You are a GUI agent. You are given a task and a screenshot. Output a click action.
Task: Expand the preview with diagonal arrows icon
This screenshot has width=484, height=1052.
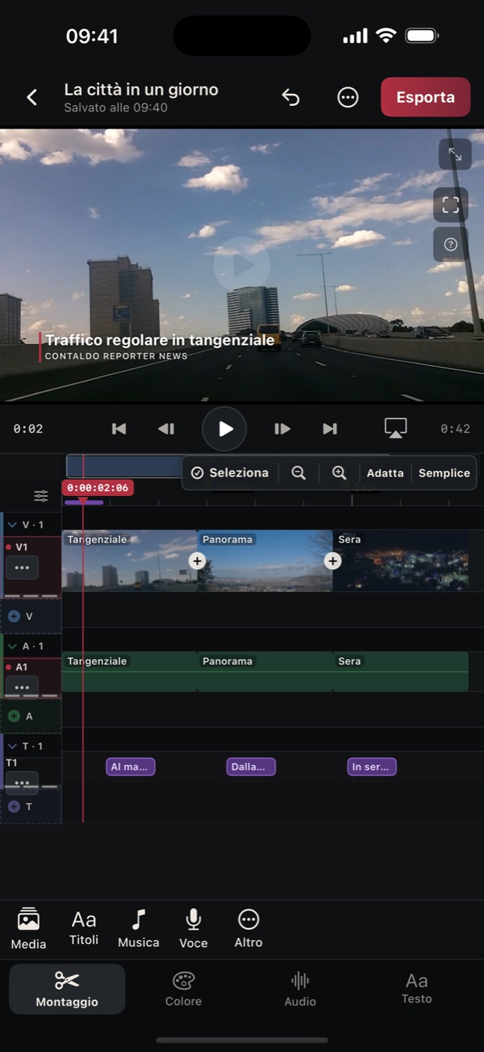(455, 154)
